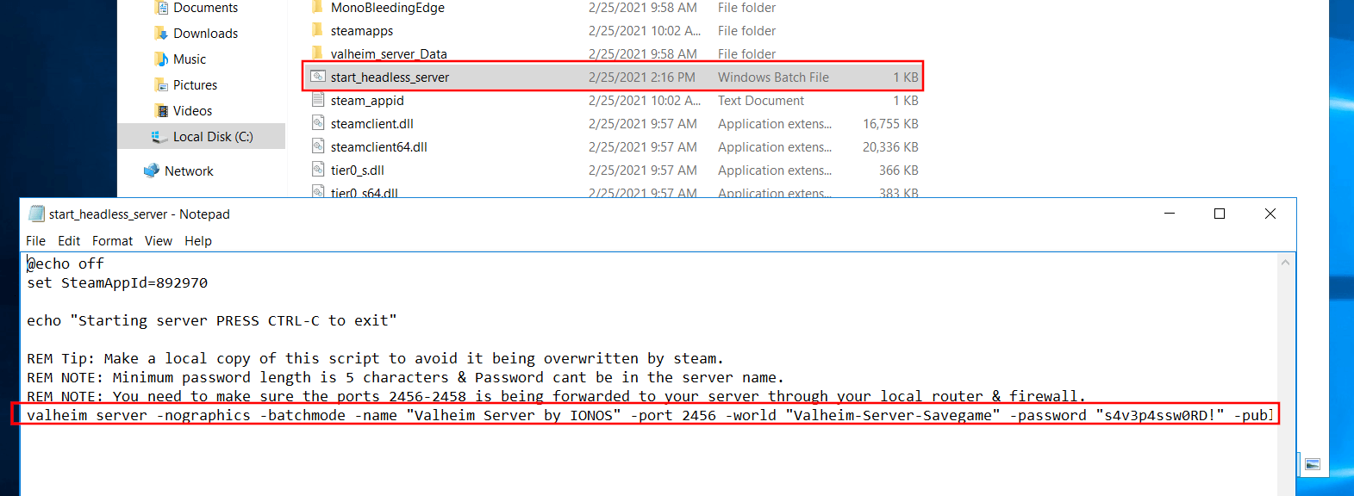Click the 366 KB size cell
This screenshot has width=1354, height=496.
click(x=899, y=170)
